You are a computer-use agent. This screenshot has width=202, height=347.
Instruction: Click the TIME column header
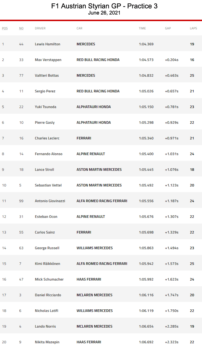pos(142,28)
